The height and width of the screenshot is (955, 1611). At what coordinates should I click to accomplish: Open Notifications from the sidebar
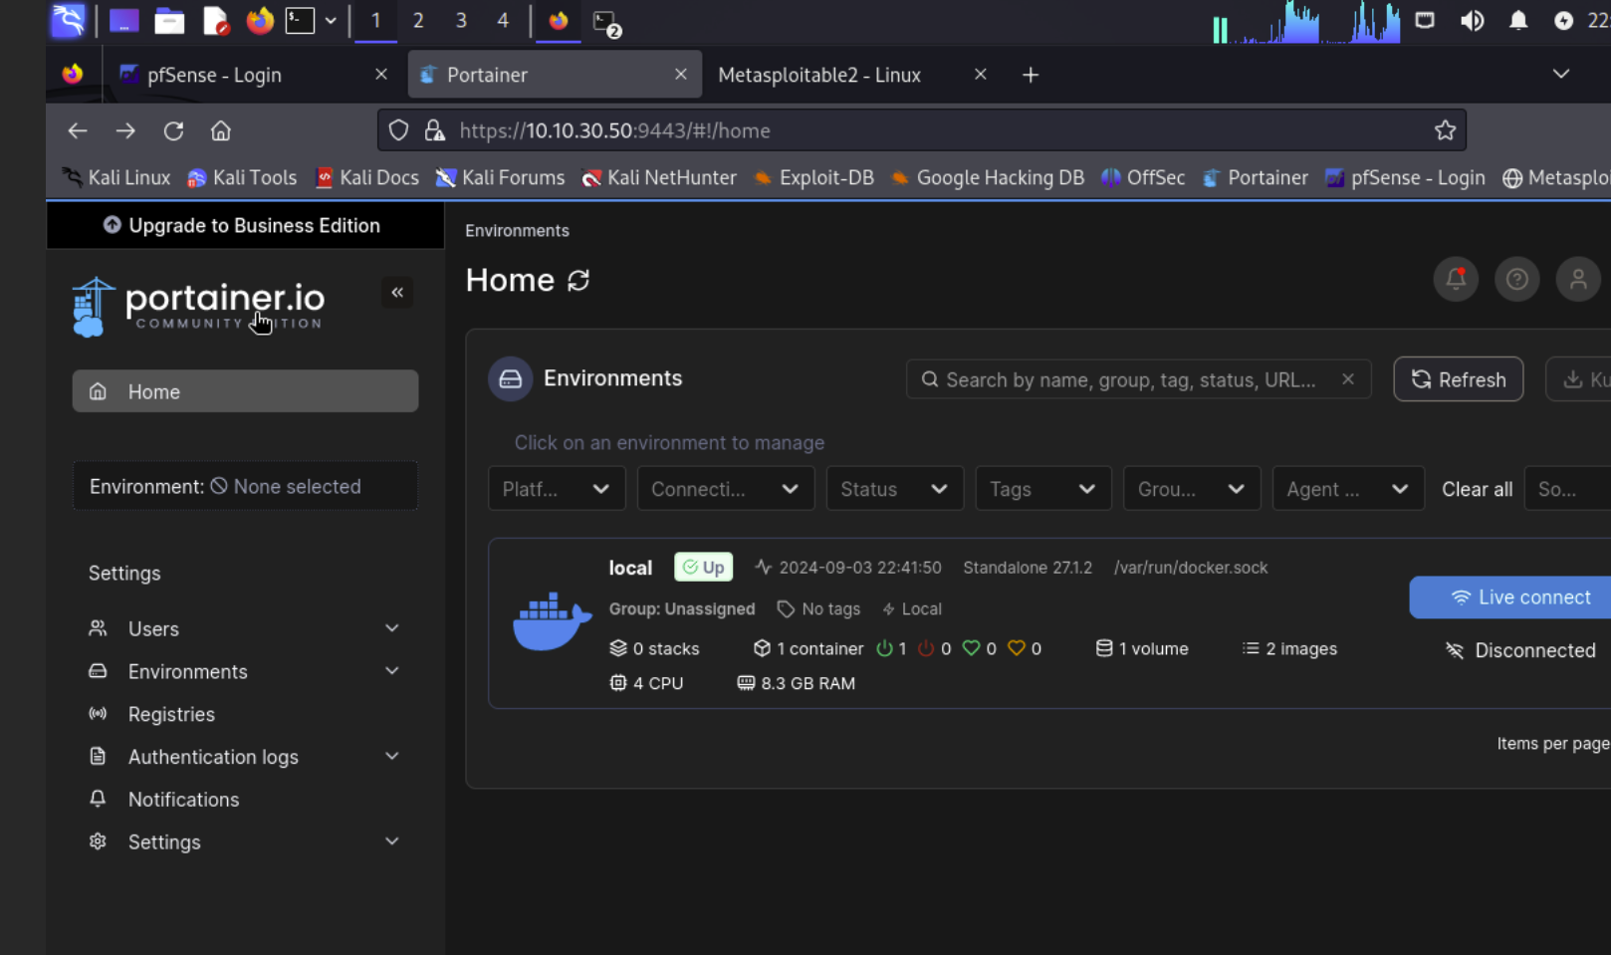click(x=183, y=799)
